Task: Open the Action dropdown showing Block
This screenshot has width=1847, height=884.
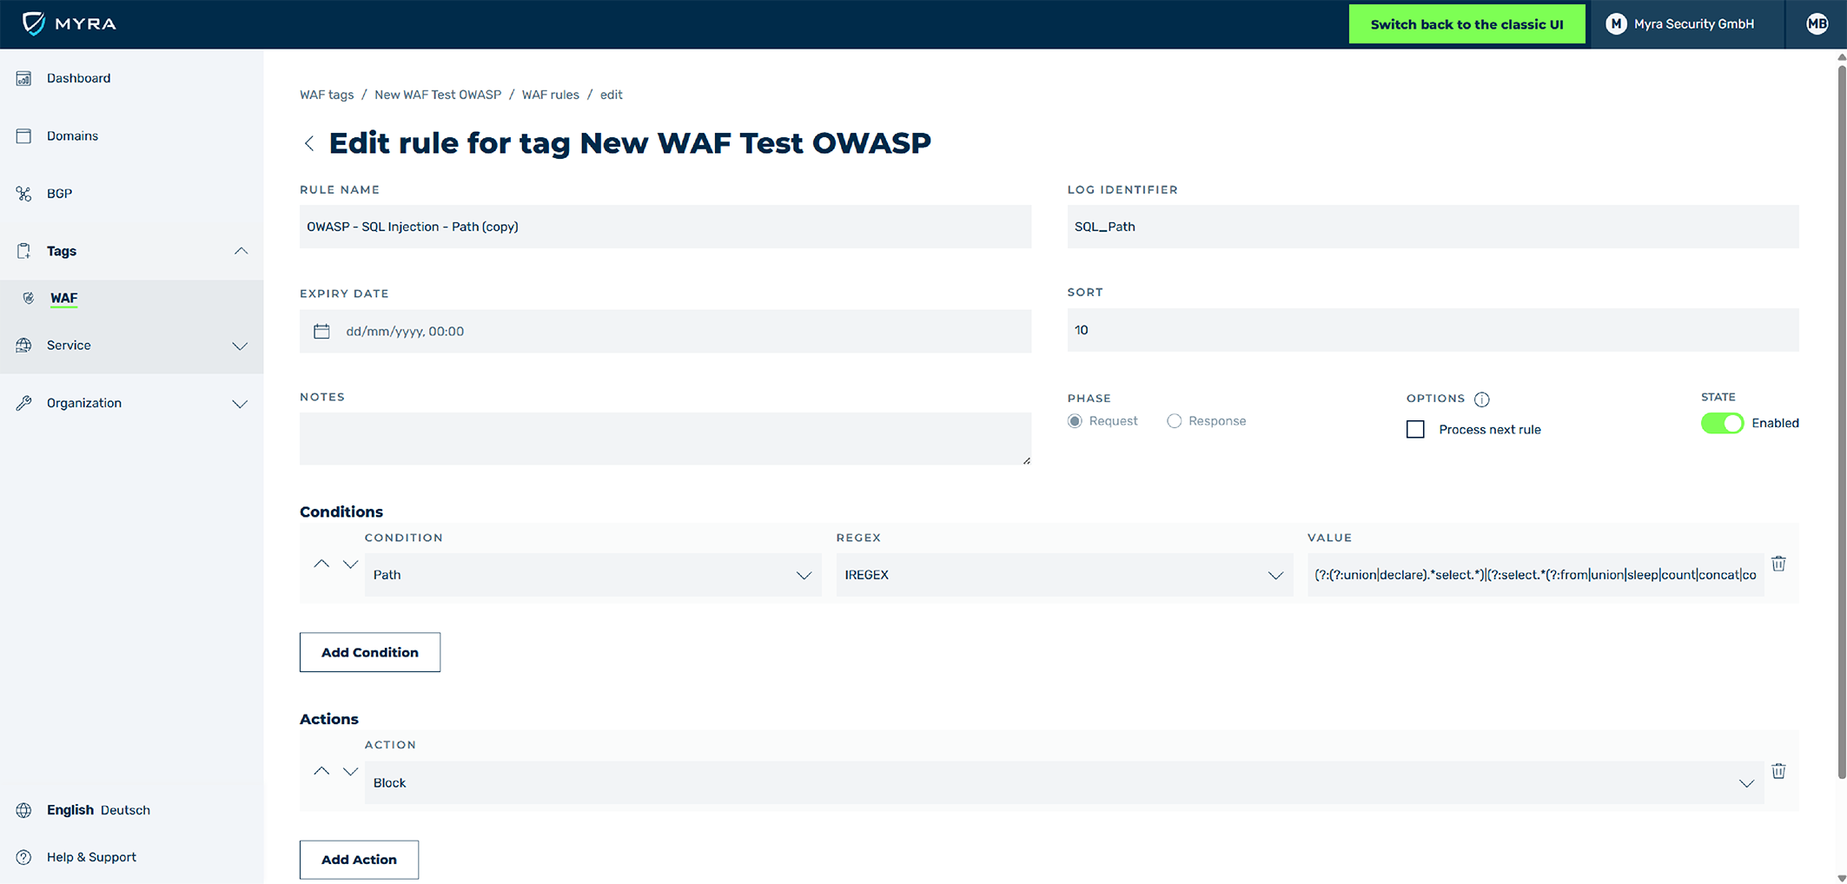Action: tap(1064, 782)
